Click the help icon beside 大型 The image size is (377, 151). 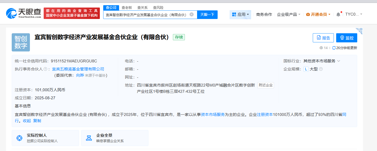(x=321, y=69)
